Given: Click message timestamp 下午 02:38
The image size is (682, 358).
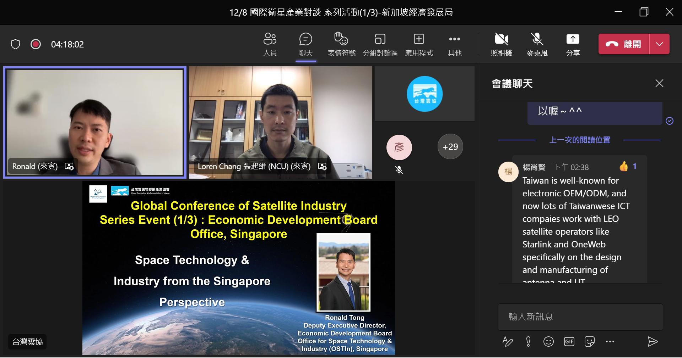Looking at the screenshot, I should [x=571, y=167].
